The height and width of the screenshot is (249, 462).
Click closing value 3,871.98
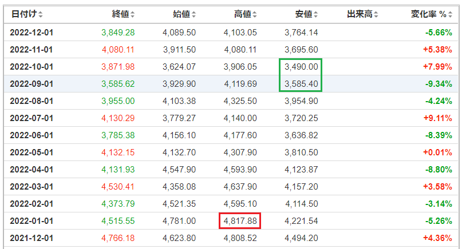118,67
